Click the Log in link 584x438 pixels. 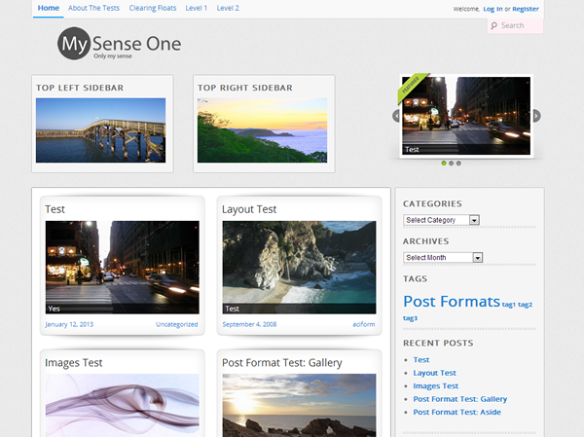tap(493, 9)
